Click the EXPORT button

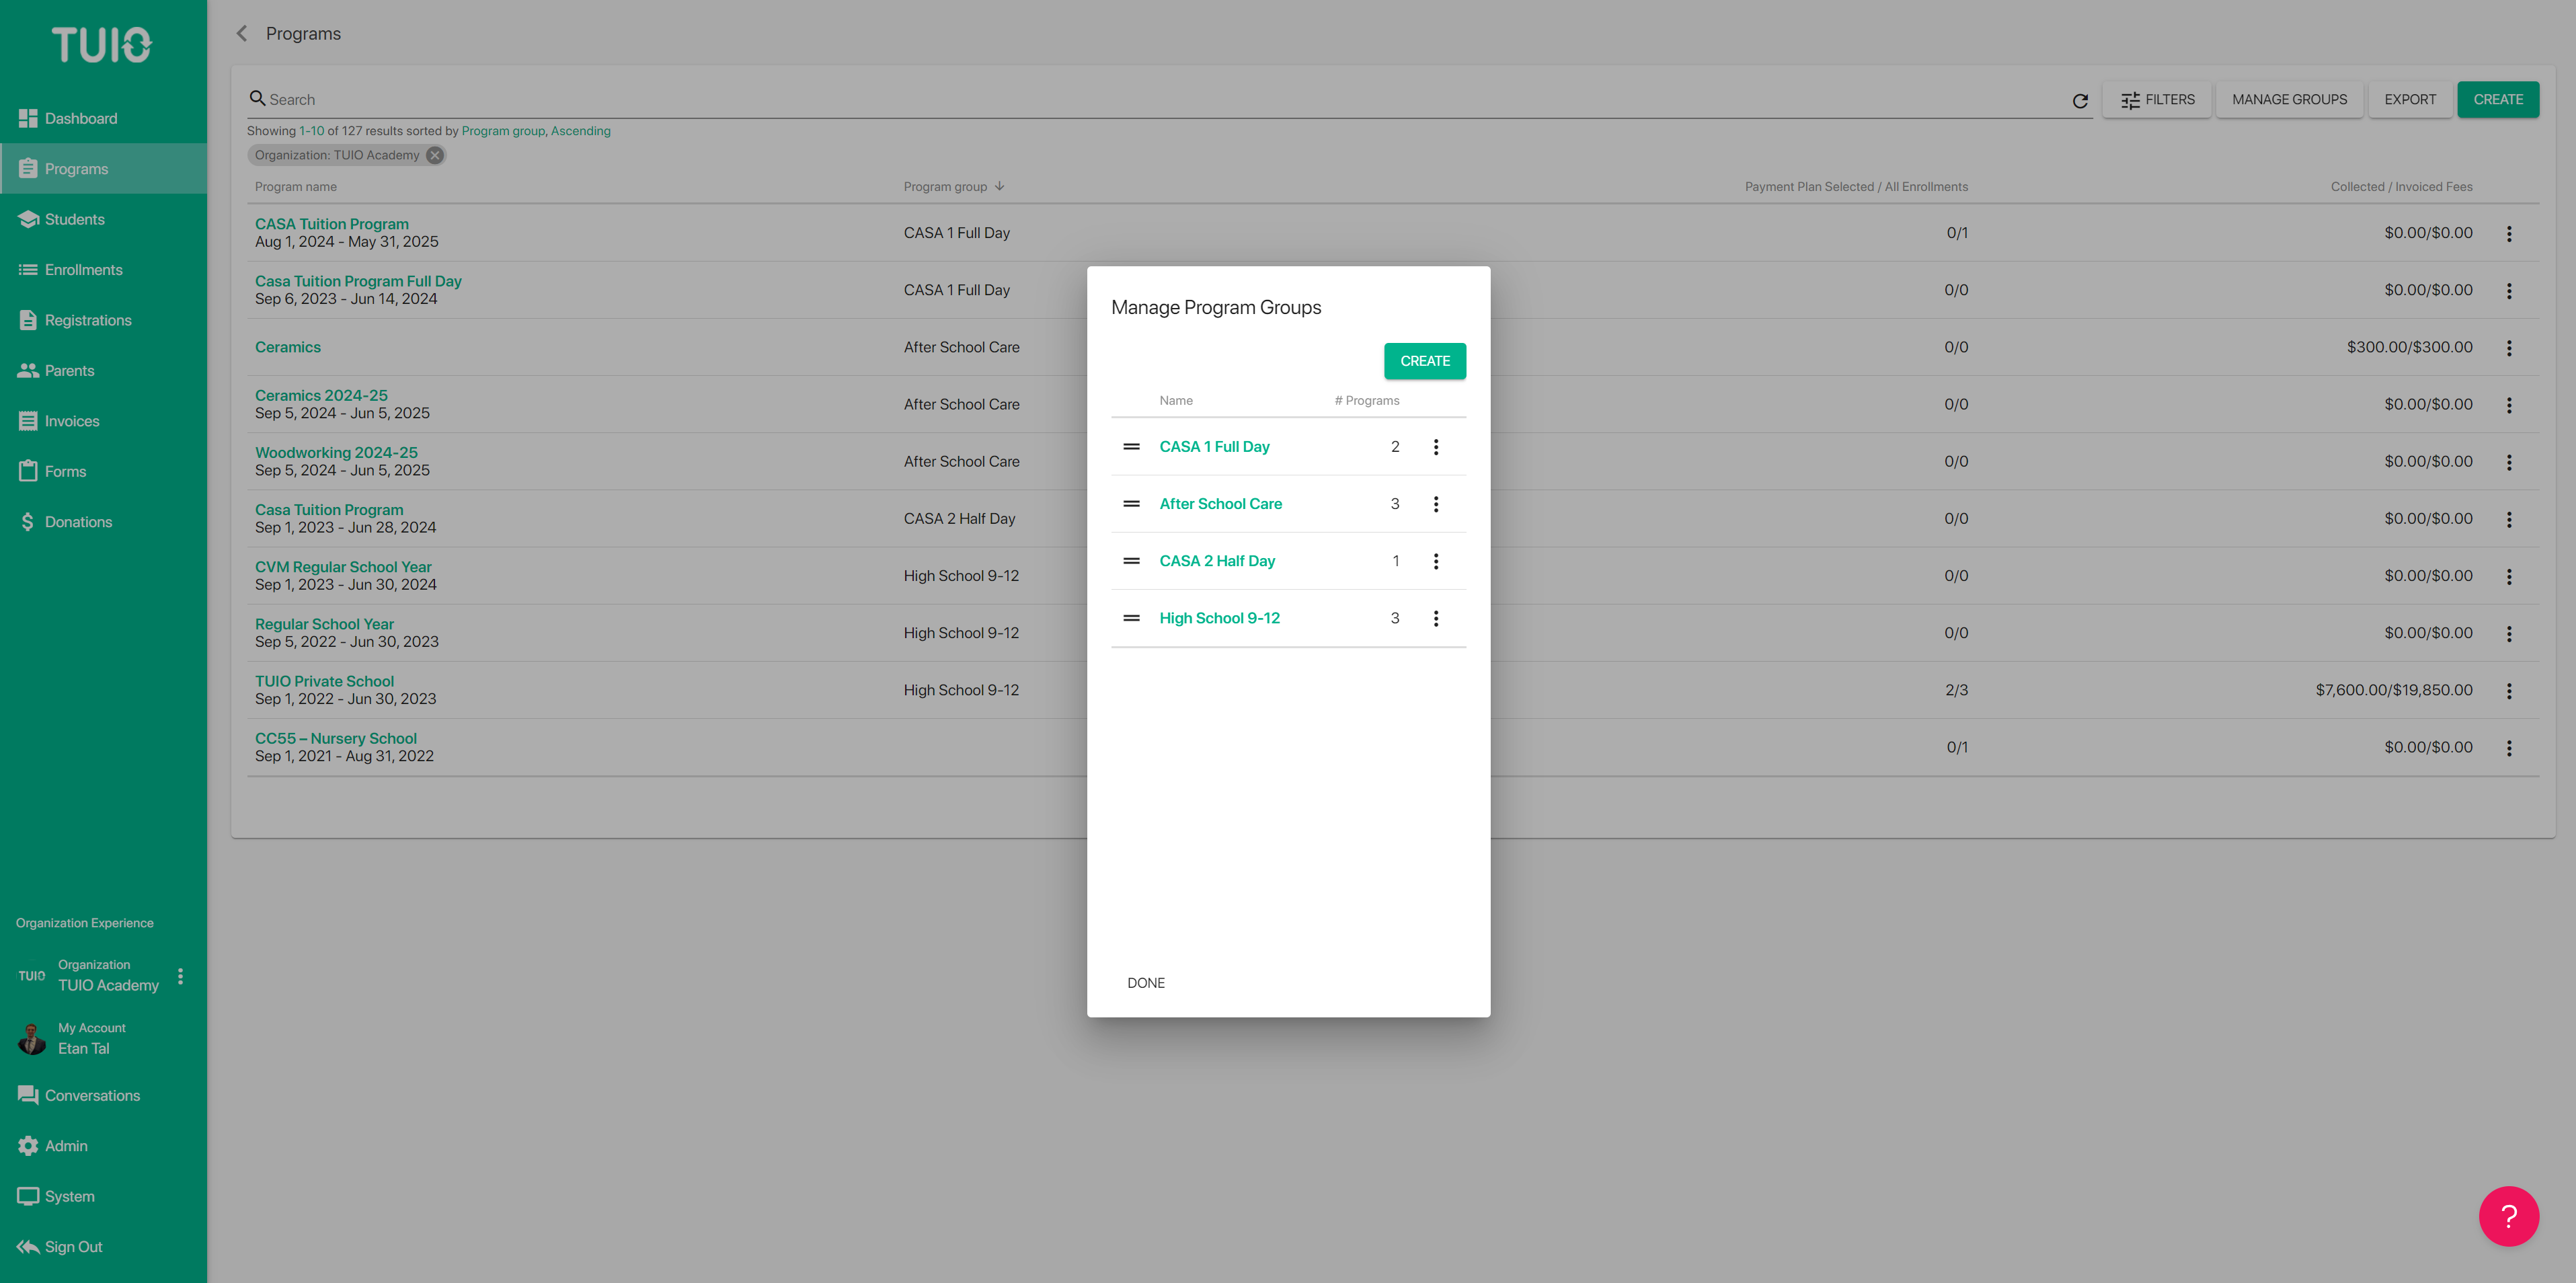click(x=2410, y=100)
